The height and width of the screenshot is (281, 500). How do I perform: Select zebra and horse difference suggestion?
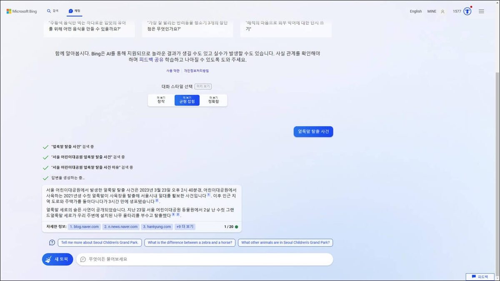click(190, 243)
